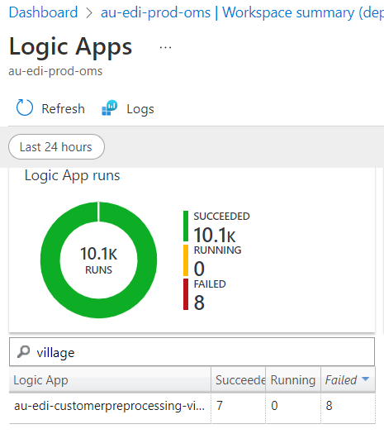This screenshot has height=448, width=384.
Task: Click the Refresh circular arrow icon
Action: [x=25, y=107]
